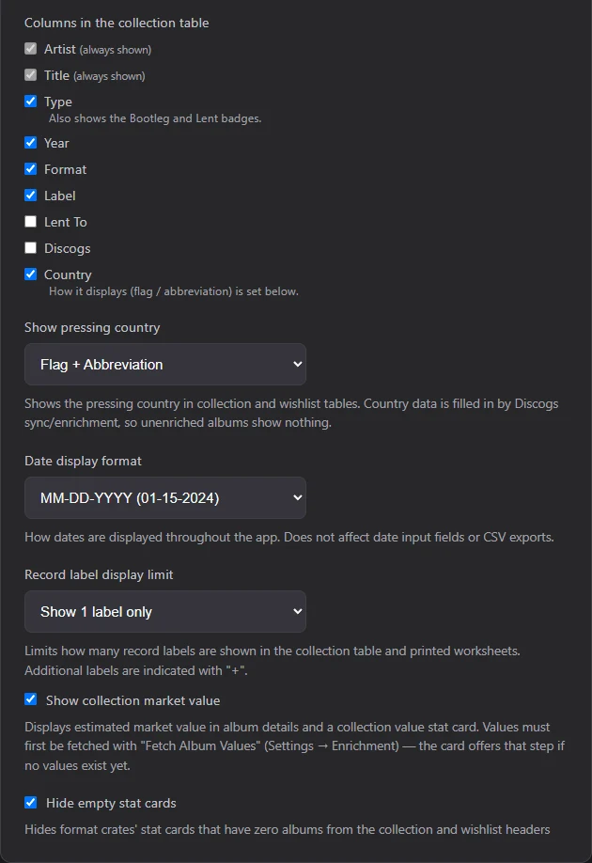Click the 'Discogs' label text
Viewport: 592px width, 863px height.
pyautogui.click(x=67, y=249)
